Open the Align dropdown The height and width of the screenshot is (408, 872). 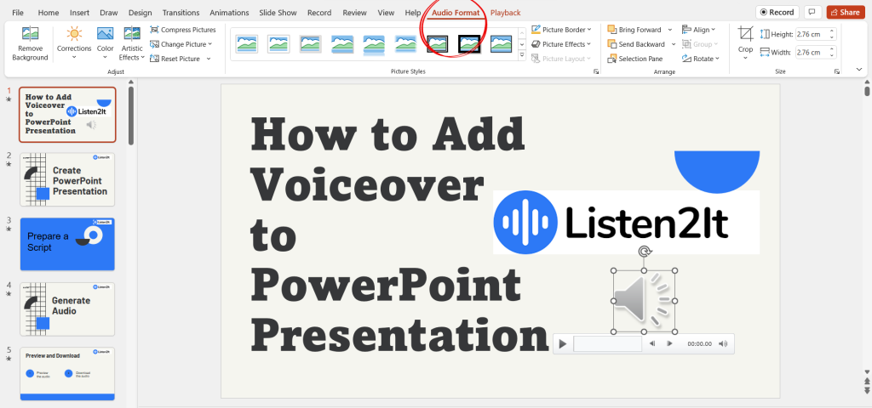(x=699, y=30)
